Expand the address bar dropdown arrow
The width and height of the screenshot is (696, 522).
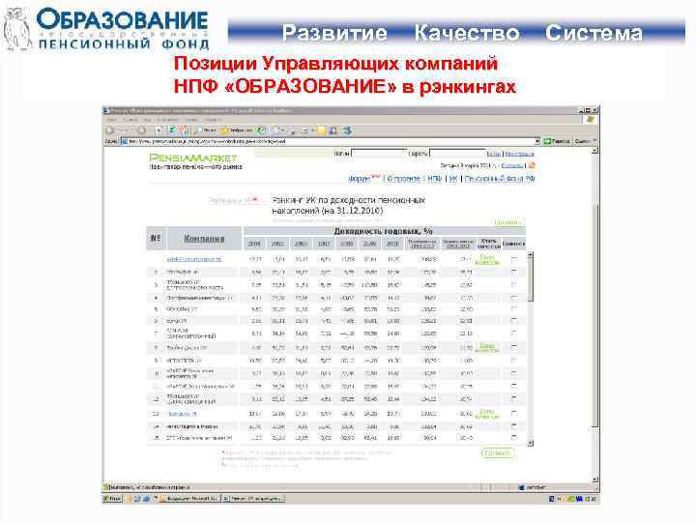click(x=537, y=141)
